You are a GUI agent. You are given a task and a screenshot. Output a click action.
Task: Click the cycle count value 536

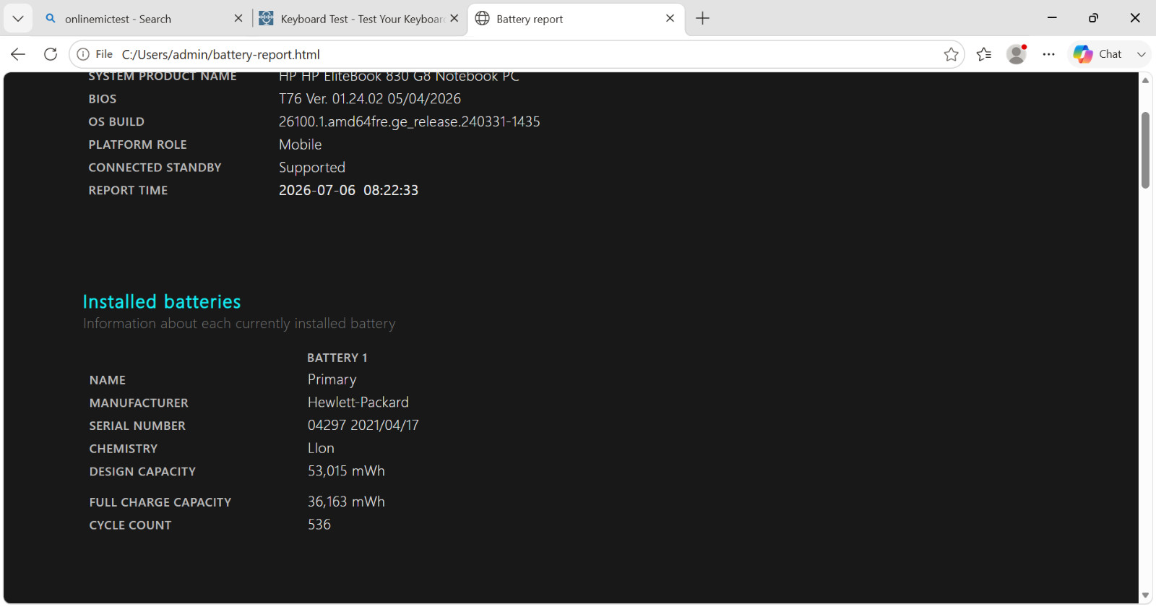(x=319, y=525)
